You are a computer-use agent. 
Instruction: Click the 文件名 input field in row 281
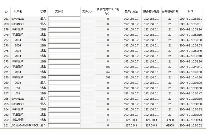point(64,19)
